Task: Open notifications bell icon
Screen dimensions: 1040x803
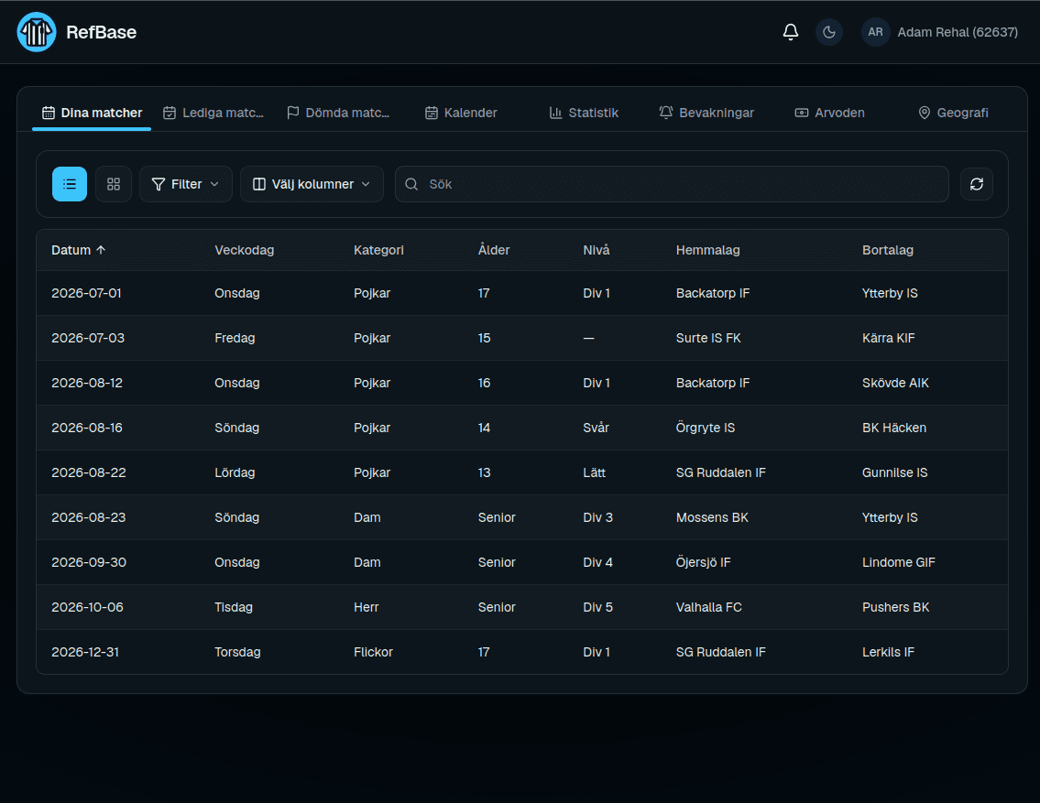Action: pyautogui.click(x=791, y=32)
